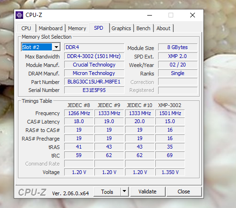Screen dimensions: 236x208
Task: Click DRAM Manuf. value Micron Technology
Action: [x=94, y=73]
